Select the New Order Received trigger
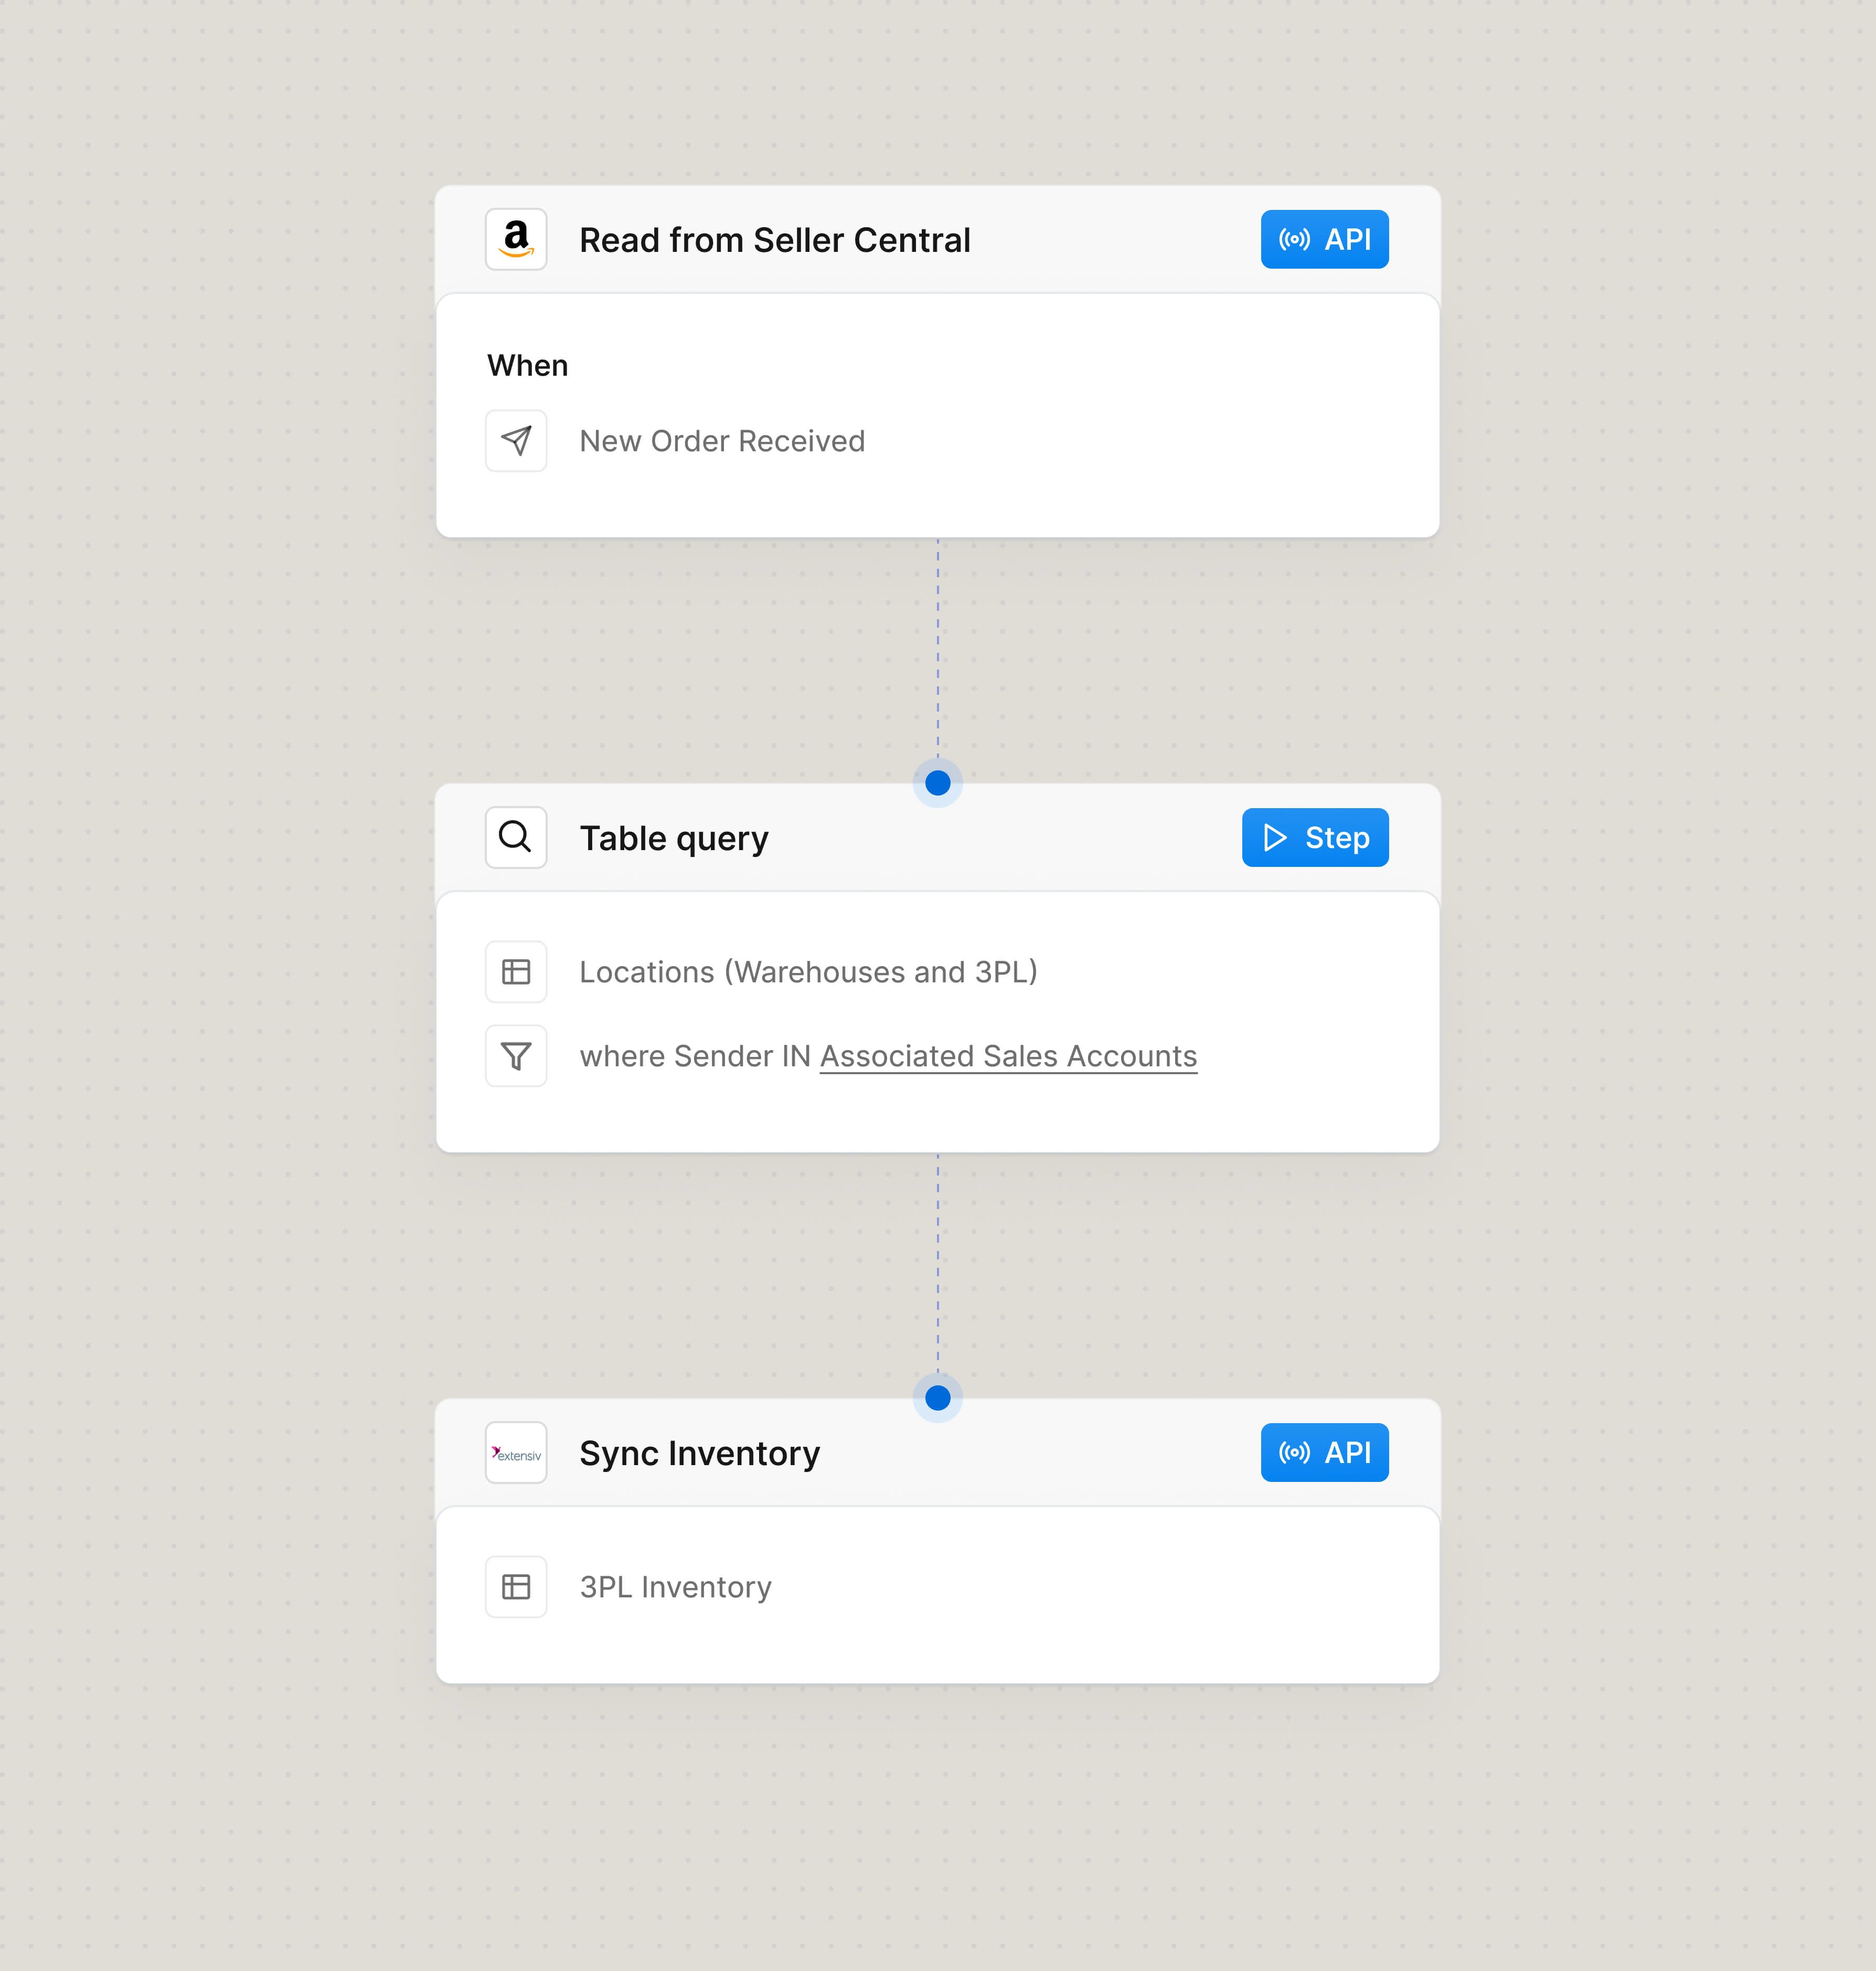 pyautogui.click(x=722, y=441)
